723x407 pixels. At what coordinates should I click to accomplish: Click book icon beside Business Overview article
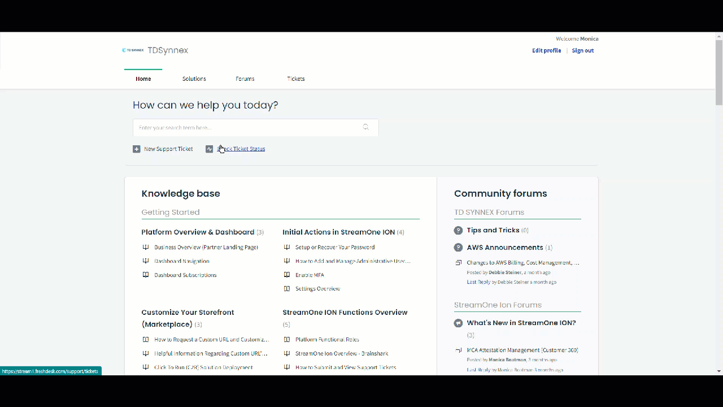(x=146, y=247)
